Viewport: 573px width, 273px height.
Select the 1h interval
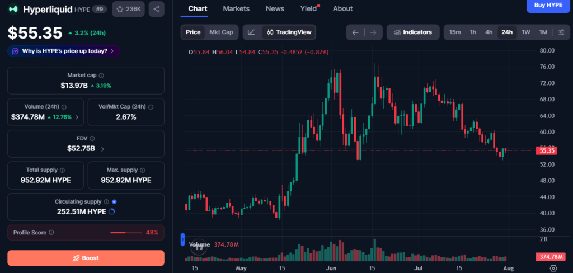[x=473, y=32]
